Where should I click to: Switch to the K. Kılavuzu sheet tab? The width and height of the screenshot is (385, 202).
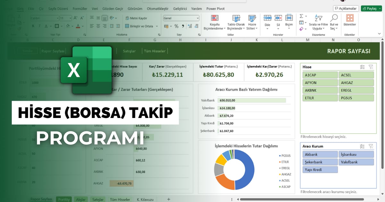click(145, 199)
